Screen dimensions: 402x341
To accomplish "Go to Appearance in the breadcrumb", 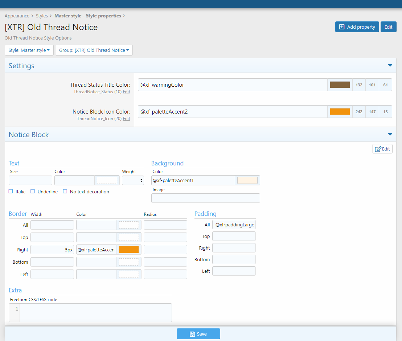I will (17, 16).
